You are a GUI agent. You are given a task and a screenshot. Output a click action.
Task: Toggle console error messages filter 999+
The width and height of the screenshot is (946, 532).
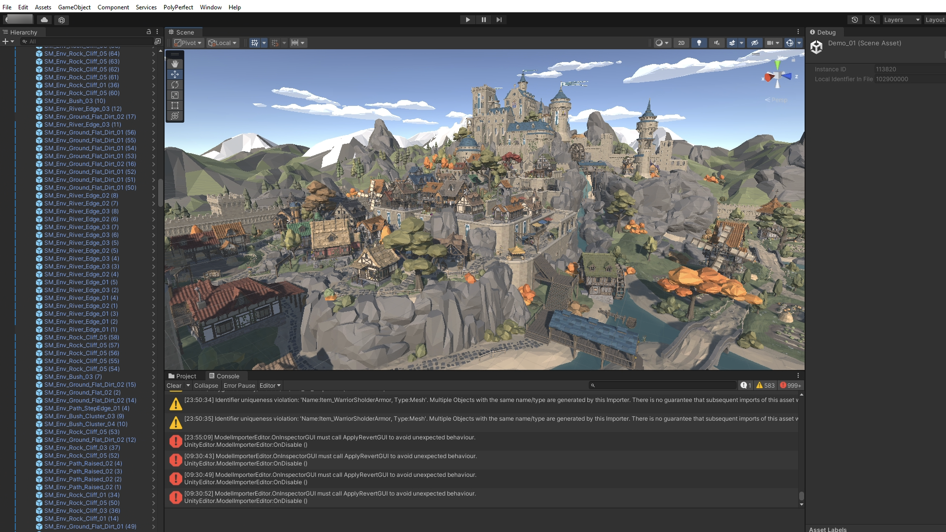791,386
